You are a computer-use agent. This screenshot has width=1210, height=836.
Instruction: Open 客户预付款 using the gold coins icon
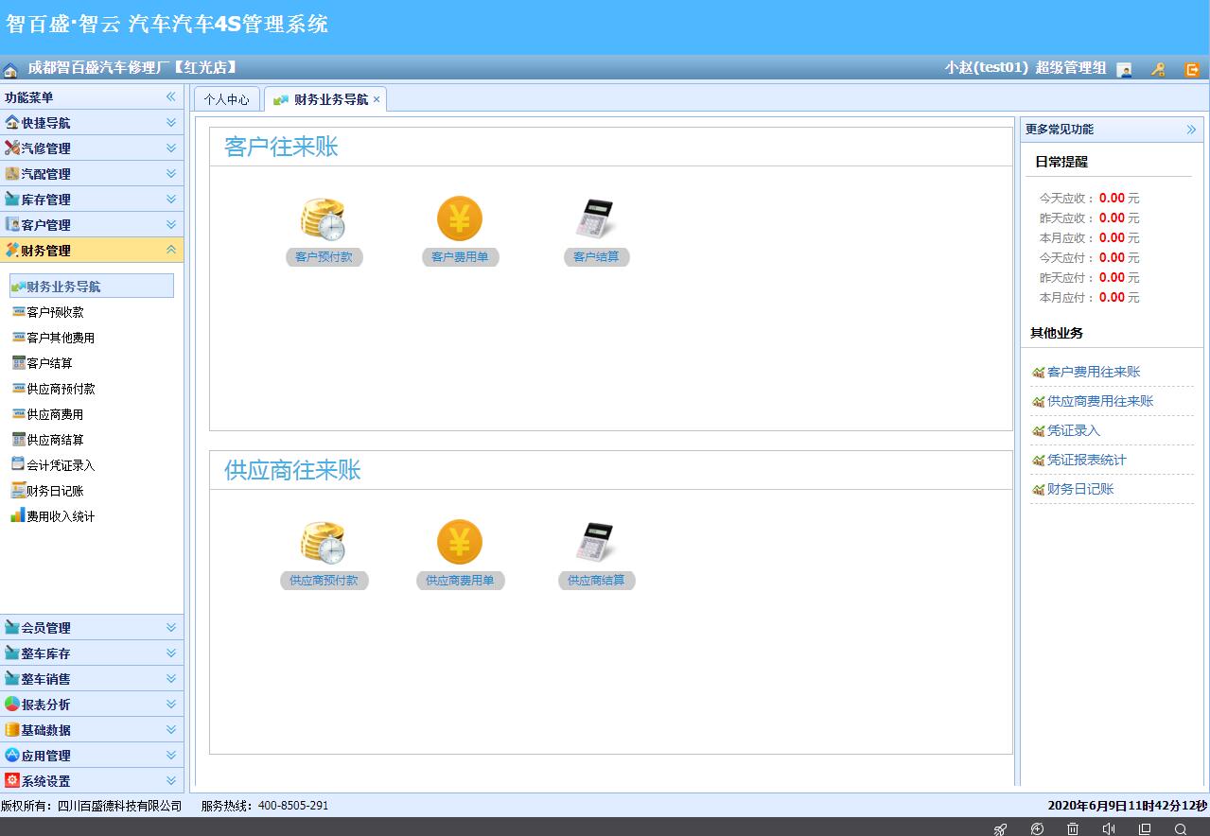pos(324,218)
